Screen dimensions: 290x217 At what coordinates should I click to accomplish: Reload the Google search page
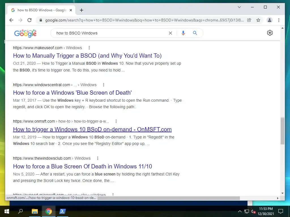(x=29, y=20)
